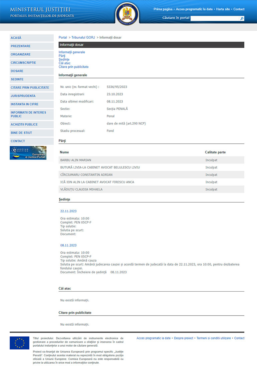Select party row CÎRCIUMARU CONSTANTIN ADRIAN
257x367 pixels.
[152, 174]
